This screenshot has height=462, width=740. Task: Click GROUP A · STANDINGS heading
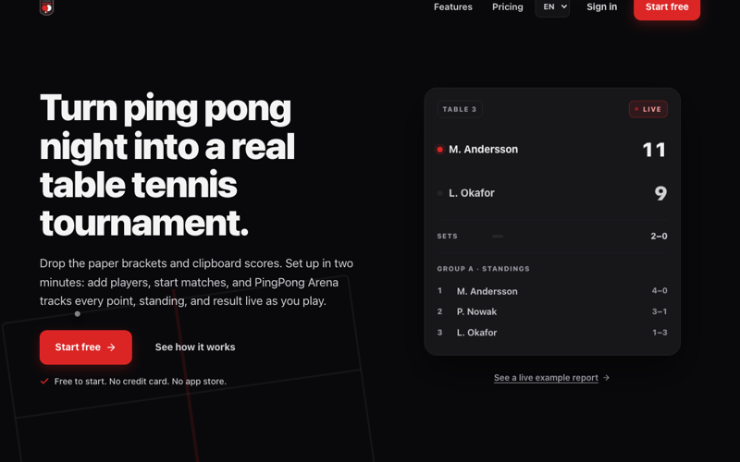click(x=483, y=269)
